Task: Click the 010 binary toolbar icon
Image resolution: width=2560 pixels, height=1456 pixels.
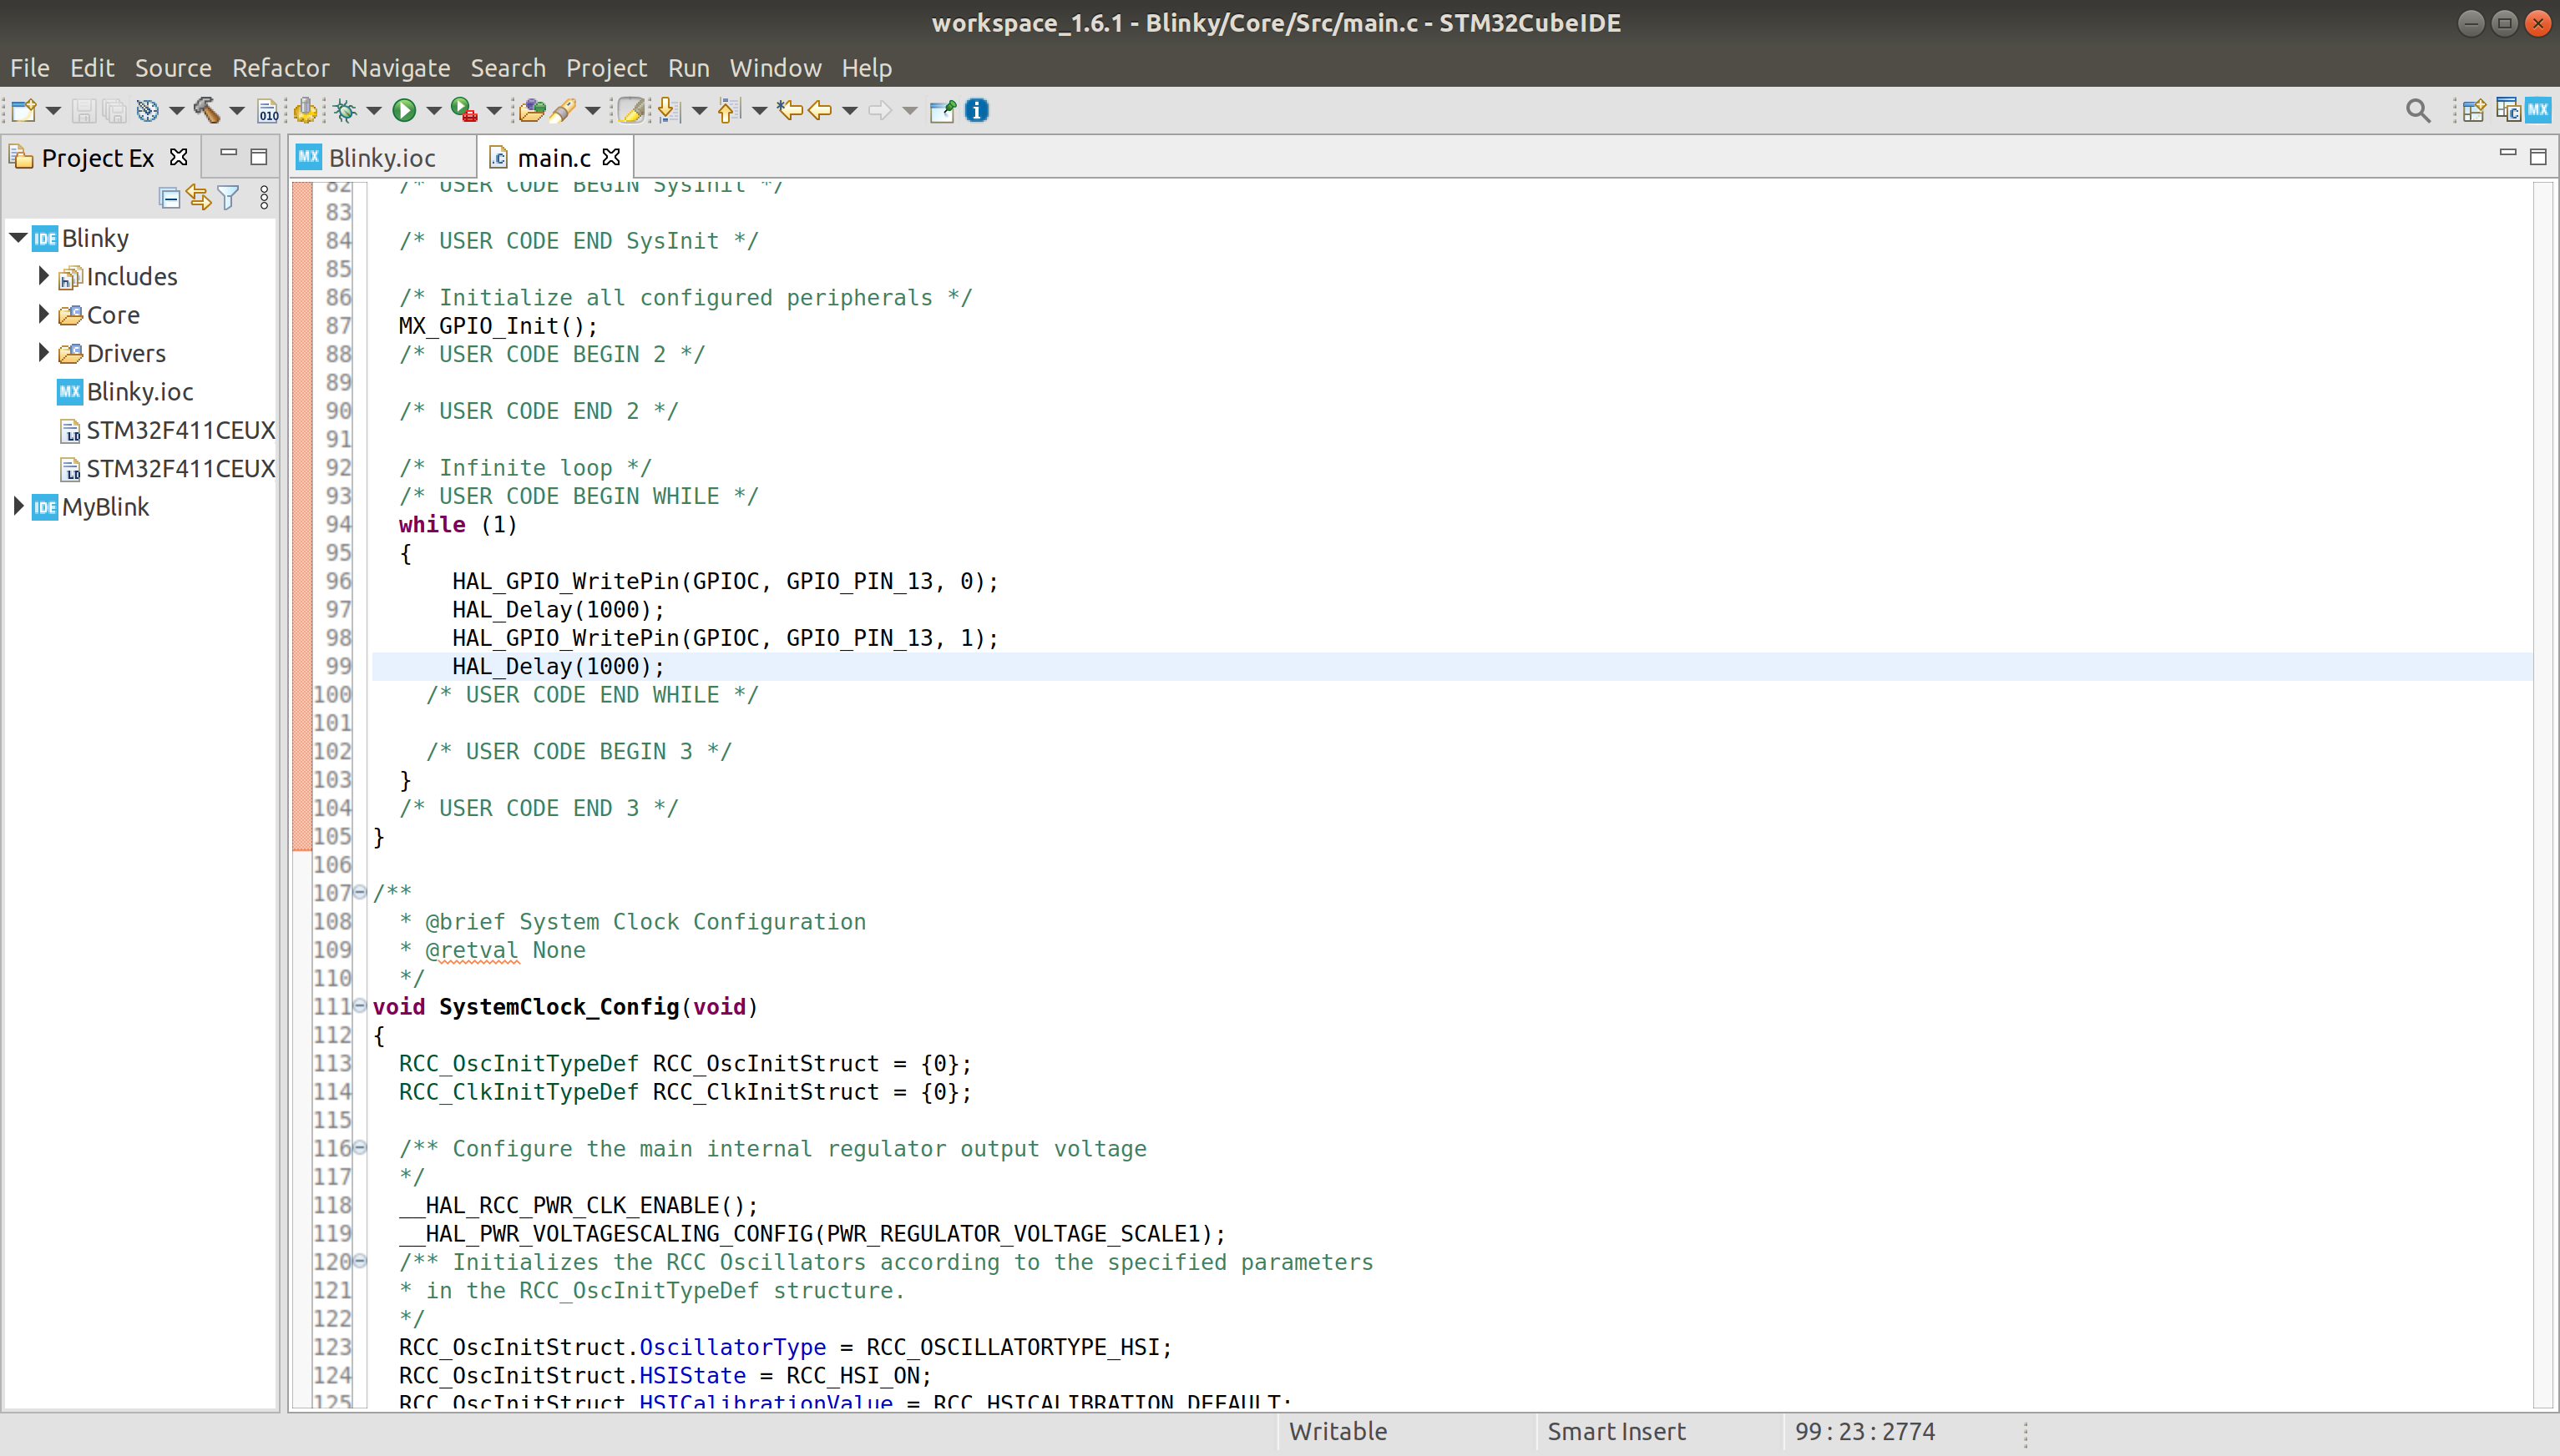Action: [268, 110]
